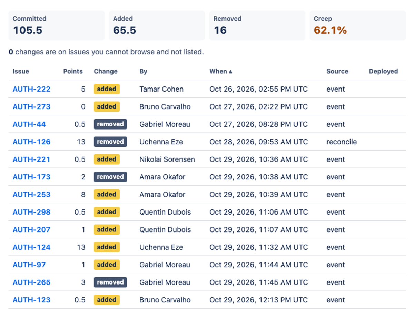Open issue AUTH-253
414x310 pixels.
pos(31,195)
